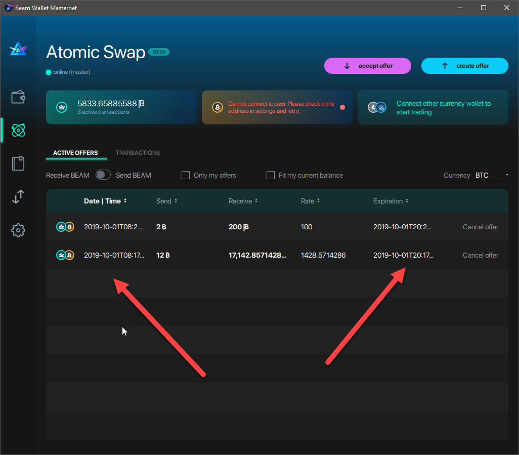Sort offers by Rate column

(310, 201)
